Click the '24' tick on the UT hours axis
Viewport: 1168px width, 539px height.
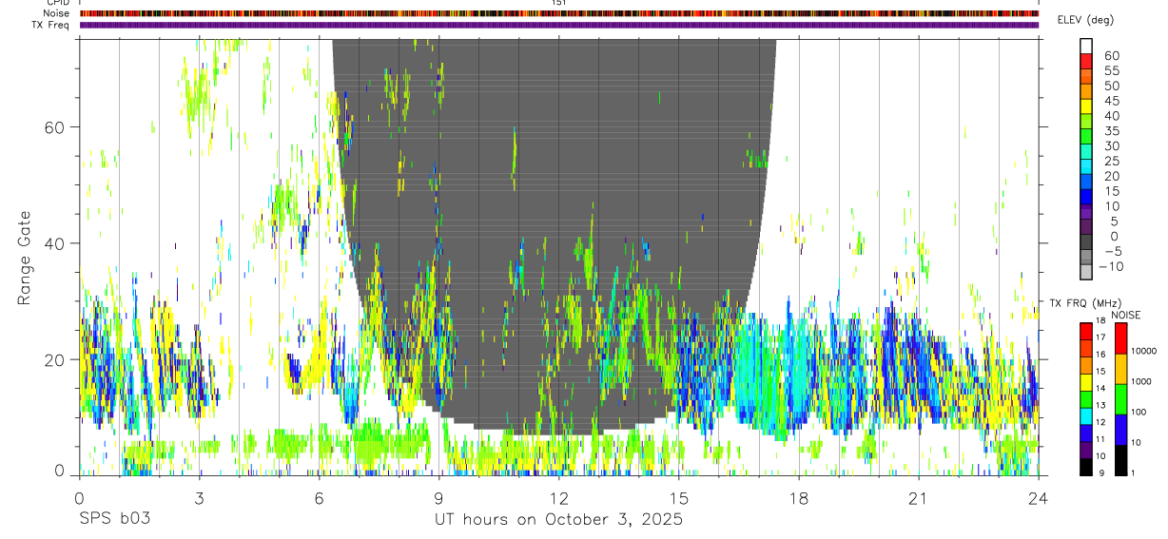(1038, 497)
